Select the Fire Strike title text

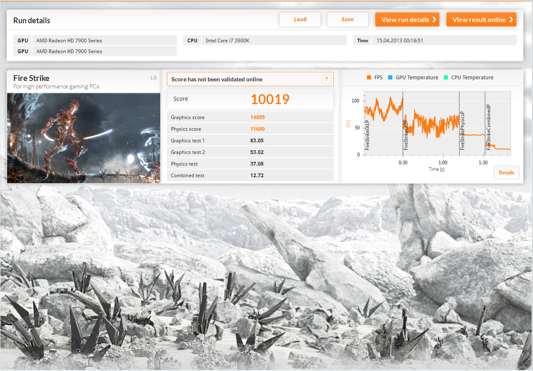coord(31,78)
